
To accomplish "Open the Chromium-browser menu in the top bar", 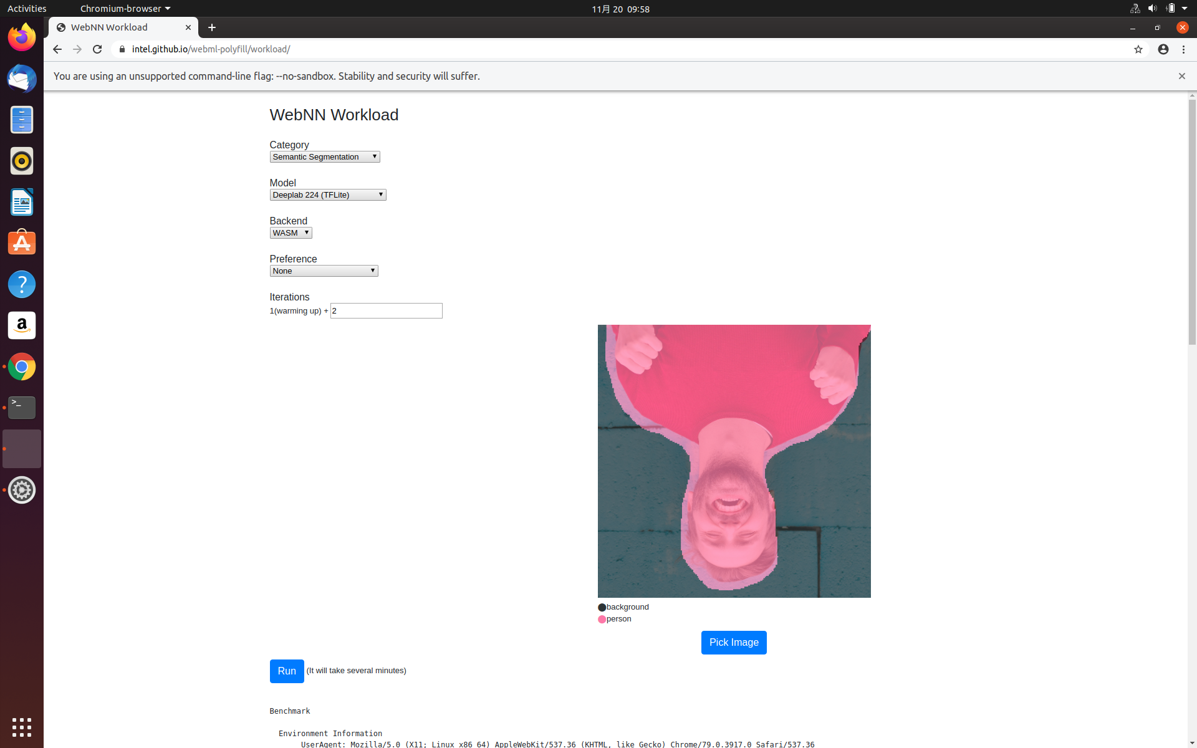I will (x=124, y=8).
